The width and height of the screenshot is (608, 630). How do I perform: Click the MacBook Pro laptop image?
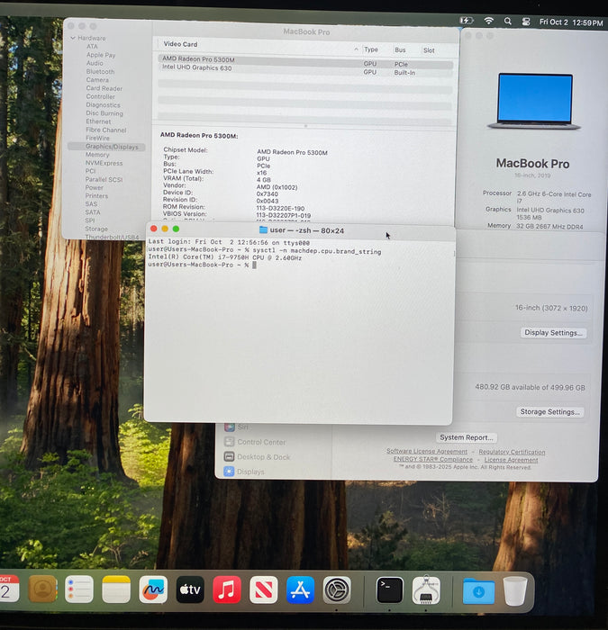pyautogui.click(x=534, y=101)
